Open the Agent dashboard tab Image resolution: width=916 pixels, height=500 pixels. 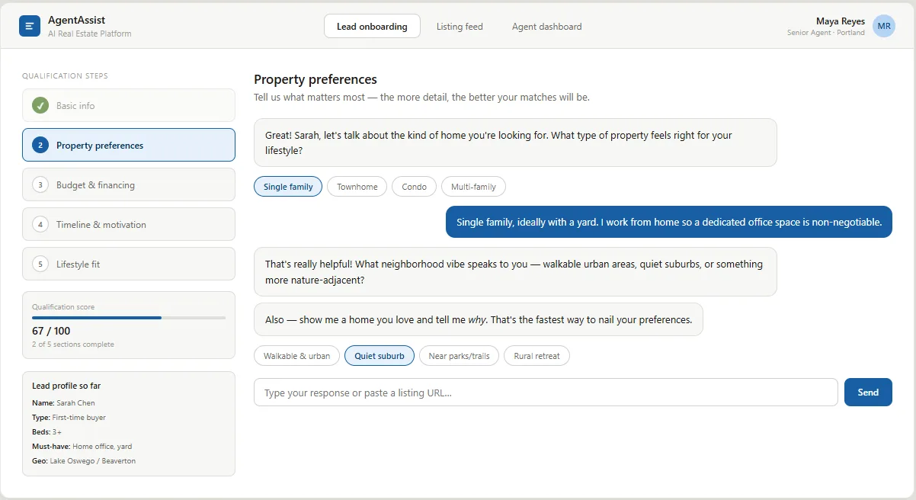tap(546, 26)
